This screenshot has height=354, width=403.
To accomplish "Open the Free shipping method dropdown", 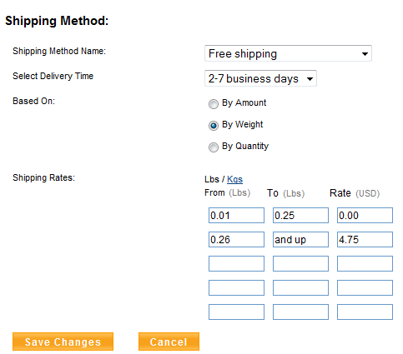I will 288,53.
